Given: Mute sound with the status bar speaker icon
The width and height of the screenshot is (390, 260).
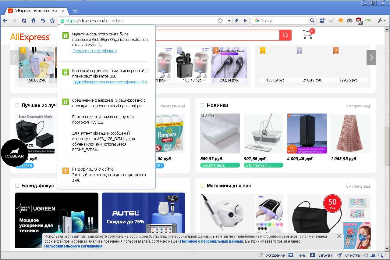Looking at the screenshot, I should point(365,255).
